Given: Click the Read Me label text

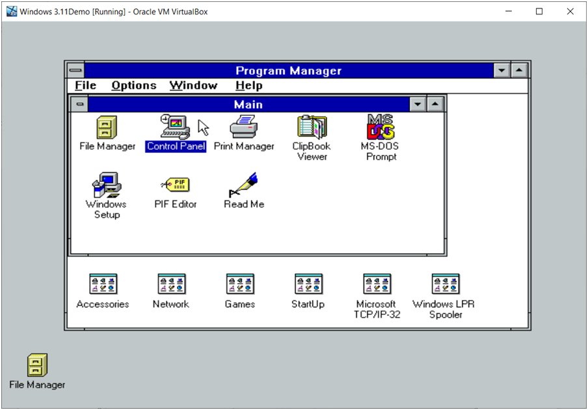Looking at the screenshot, I should point(244,204).
